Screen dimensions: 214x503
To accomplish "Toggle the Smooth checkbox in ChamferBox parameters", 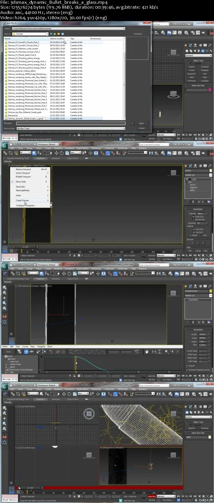I will [187, 366].
